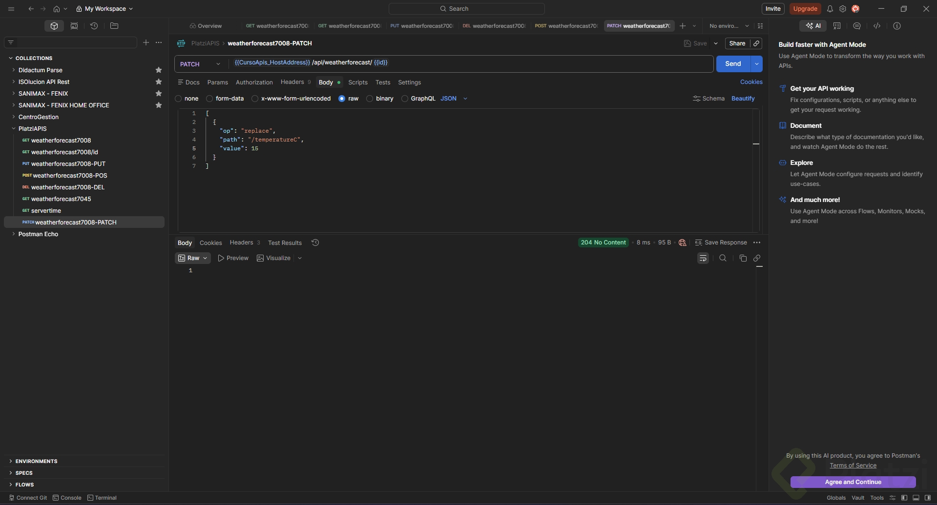Copy the response body
The height and width of the screenshot is (505, 937).
[x=743, y=258]
